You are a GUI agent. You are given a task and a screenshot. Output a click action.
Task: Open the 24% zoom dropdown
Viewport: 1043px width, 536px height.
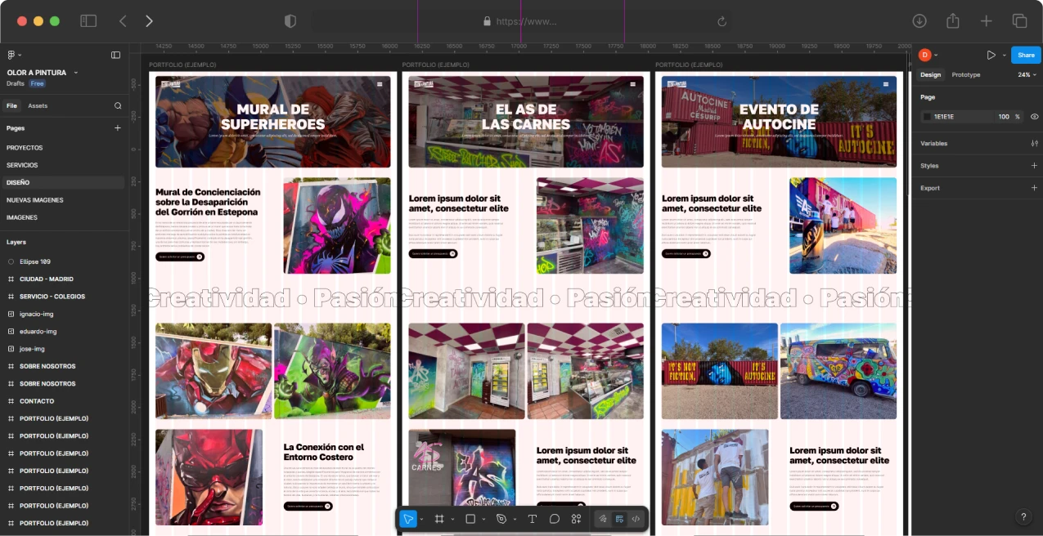(1027, 75)
